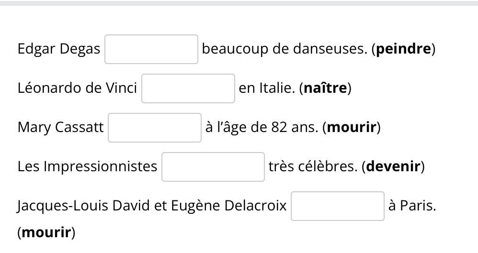
Task: Click the phrase 'en Italie'
Action: (x=266, y=88)
